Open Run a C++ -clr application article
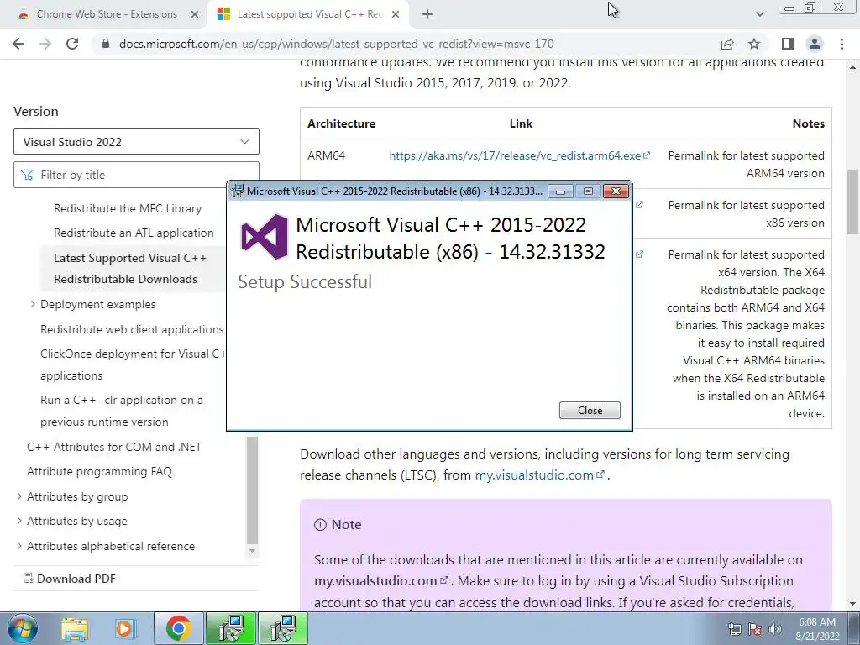 pos(121,411)
